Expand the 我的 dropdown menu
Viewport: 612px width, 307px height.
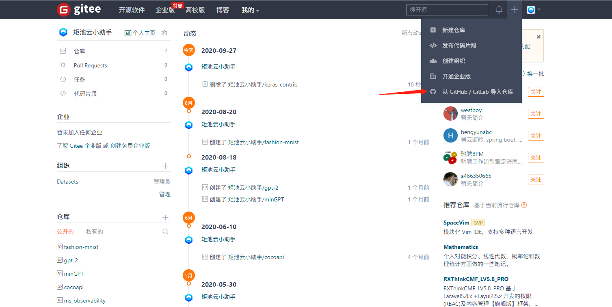(x=250, y=10)
